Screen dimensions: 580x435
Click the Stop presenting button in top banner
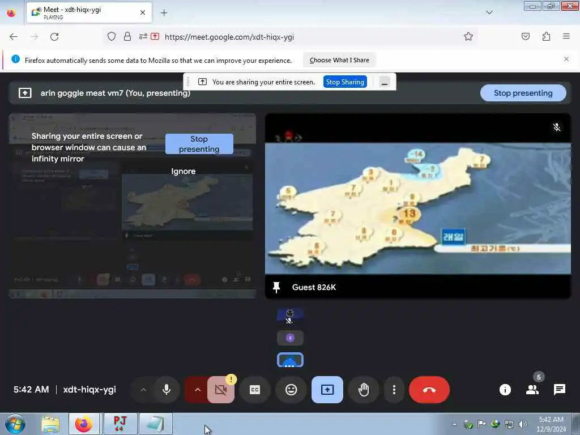click(x=523, y=93)
